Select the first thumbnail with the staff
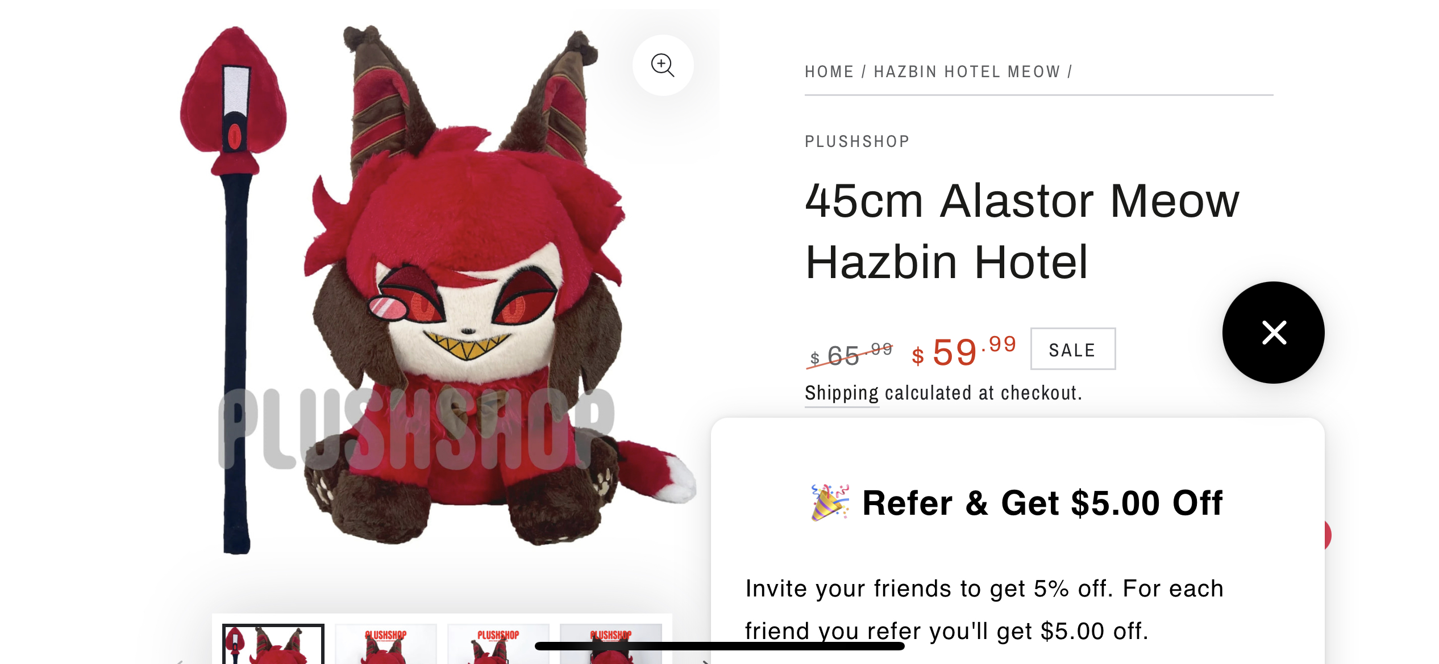The width and height of the screenshot is (1439, 664). (x=273, y=644)
